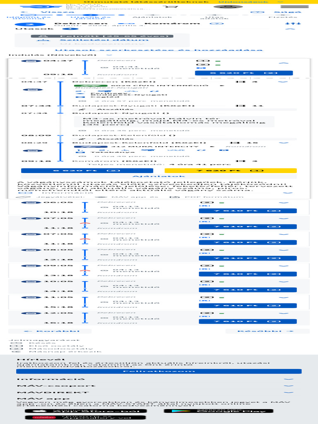This screenshot has width=318, height=424.
Task: Click the train icon of 08:05 departure
Action: click(31, 250)
